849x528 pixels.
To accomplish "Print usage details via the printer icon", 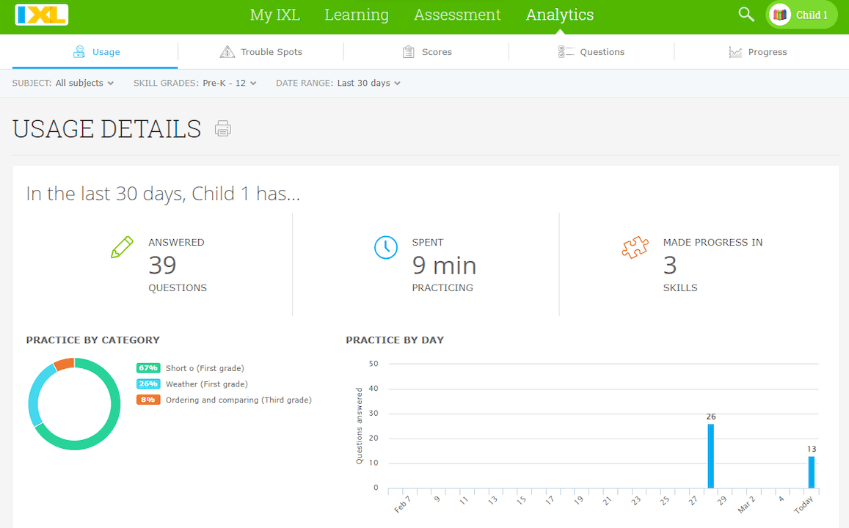I will [222, 128].
